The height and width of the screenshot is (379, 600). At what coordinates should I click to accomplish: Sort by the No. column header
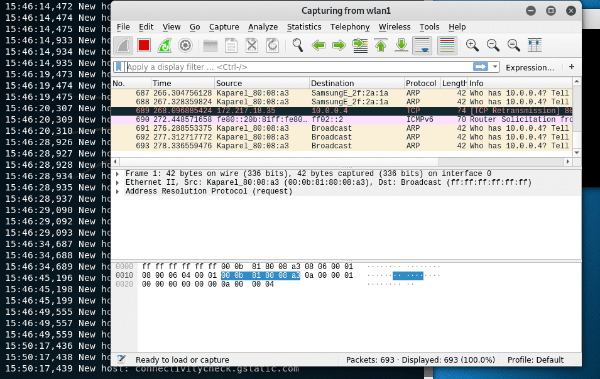pyautogui.click(x=131, y=83)
